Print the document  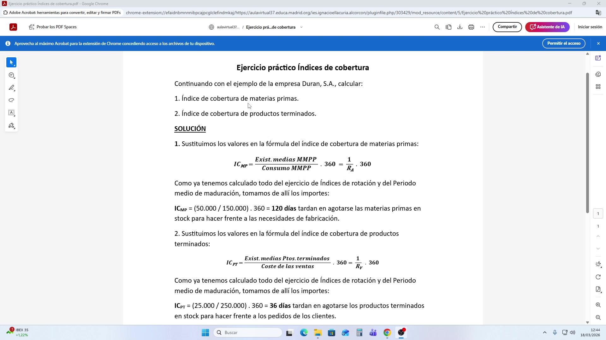[x=471, y=27]
